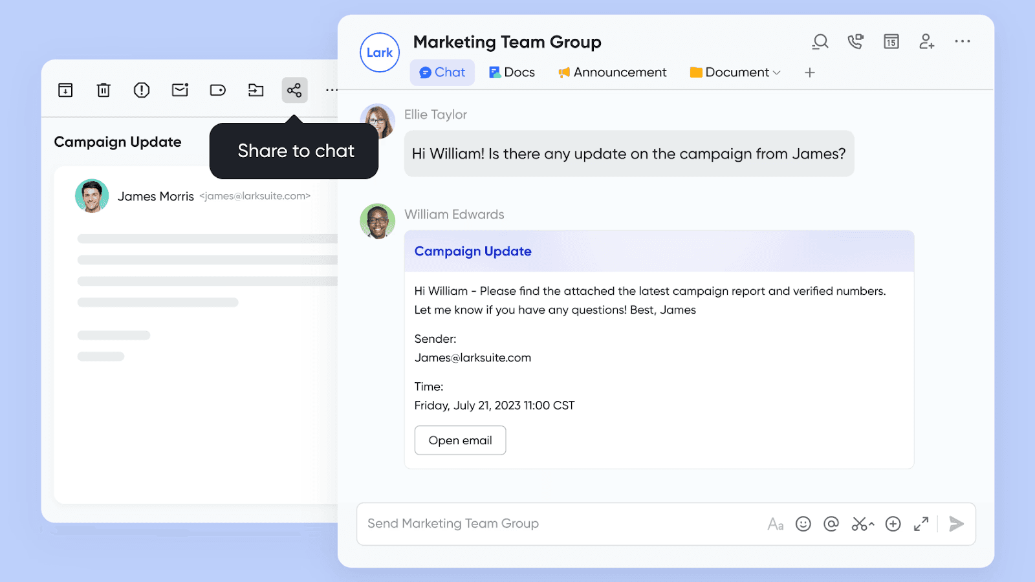Open the Announcement tab

(612, 72)
